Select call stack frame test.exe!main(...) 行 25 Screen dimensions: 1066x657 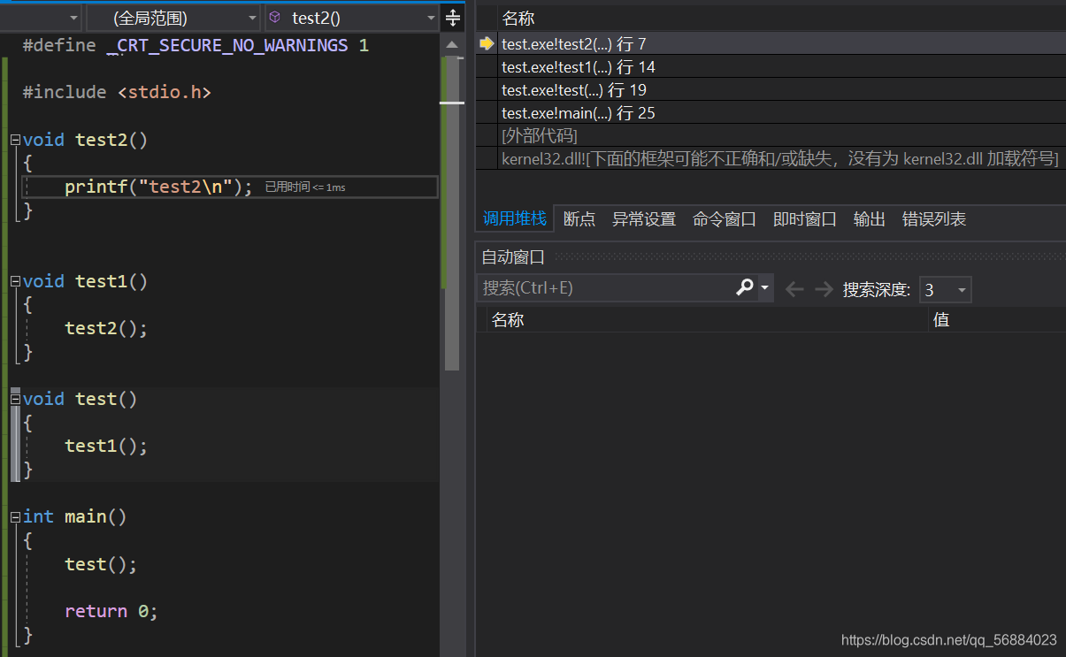coord(771,112)
